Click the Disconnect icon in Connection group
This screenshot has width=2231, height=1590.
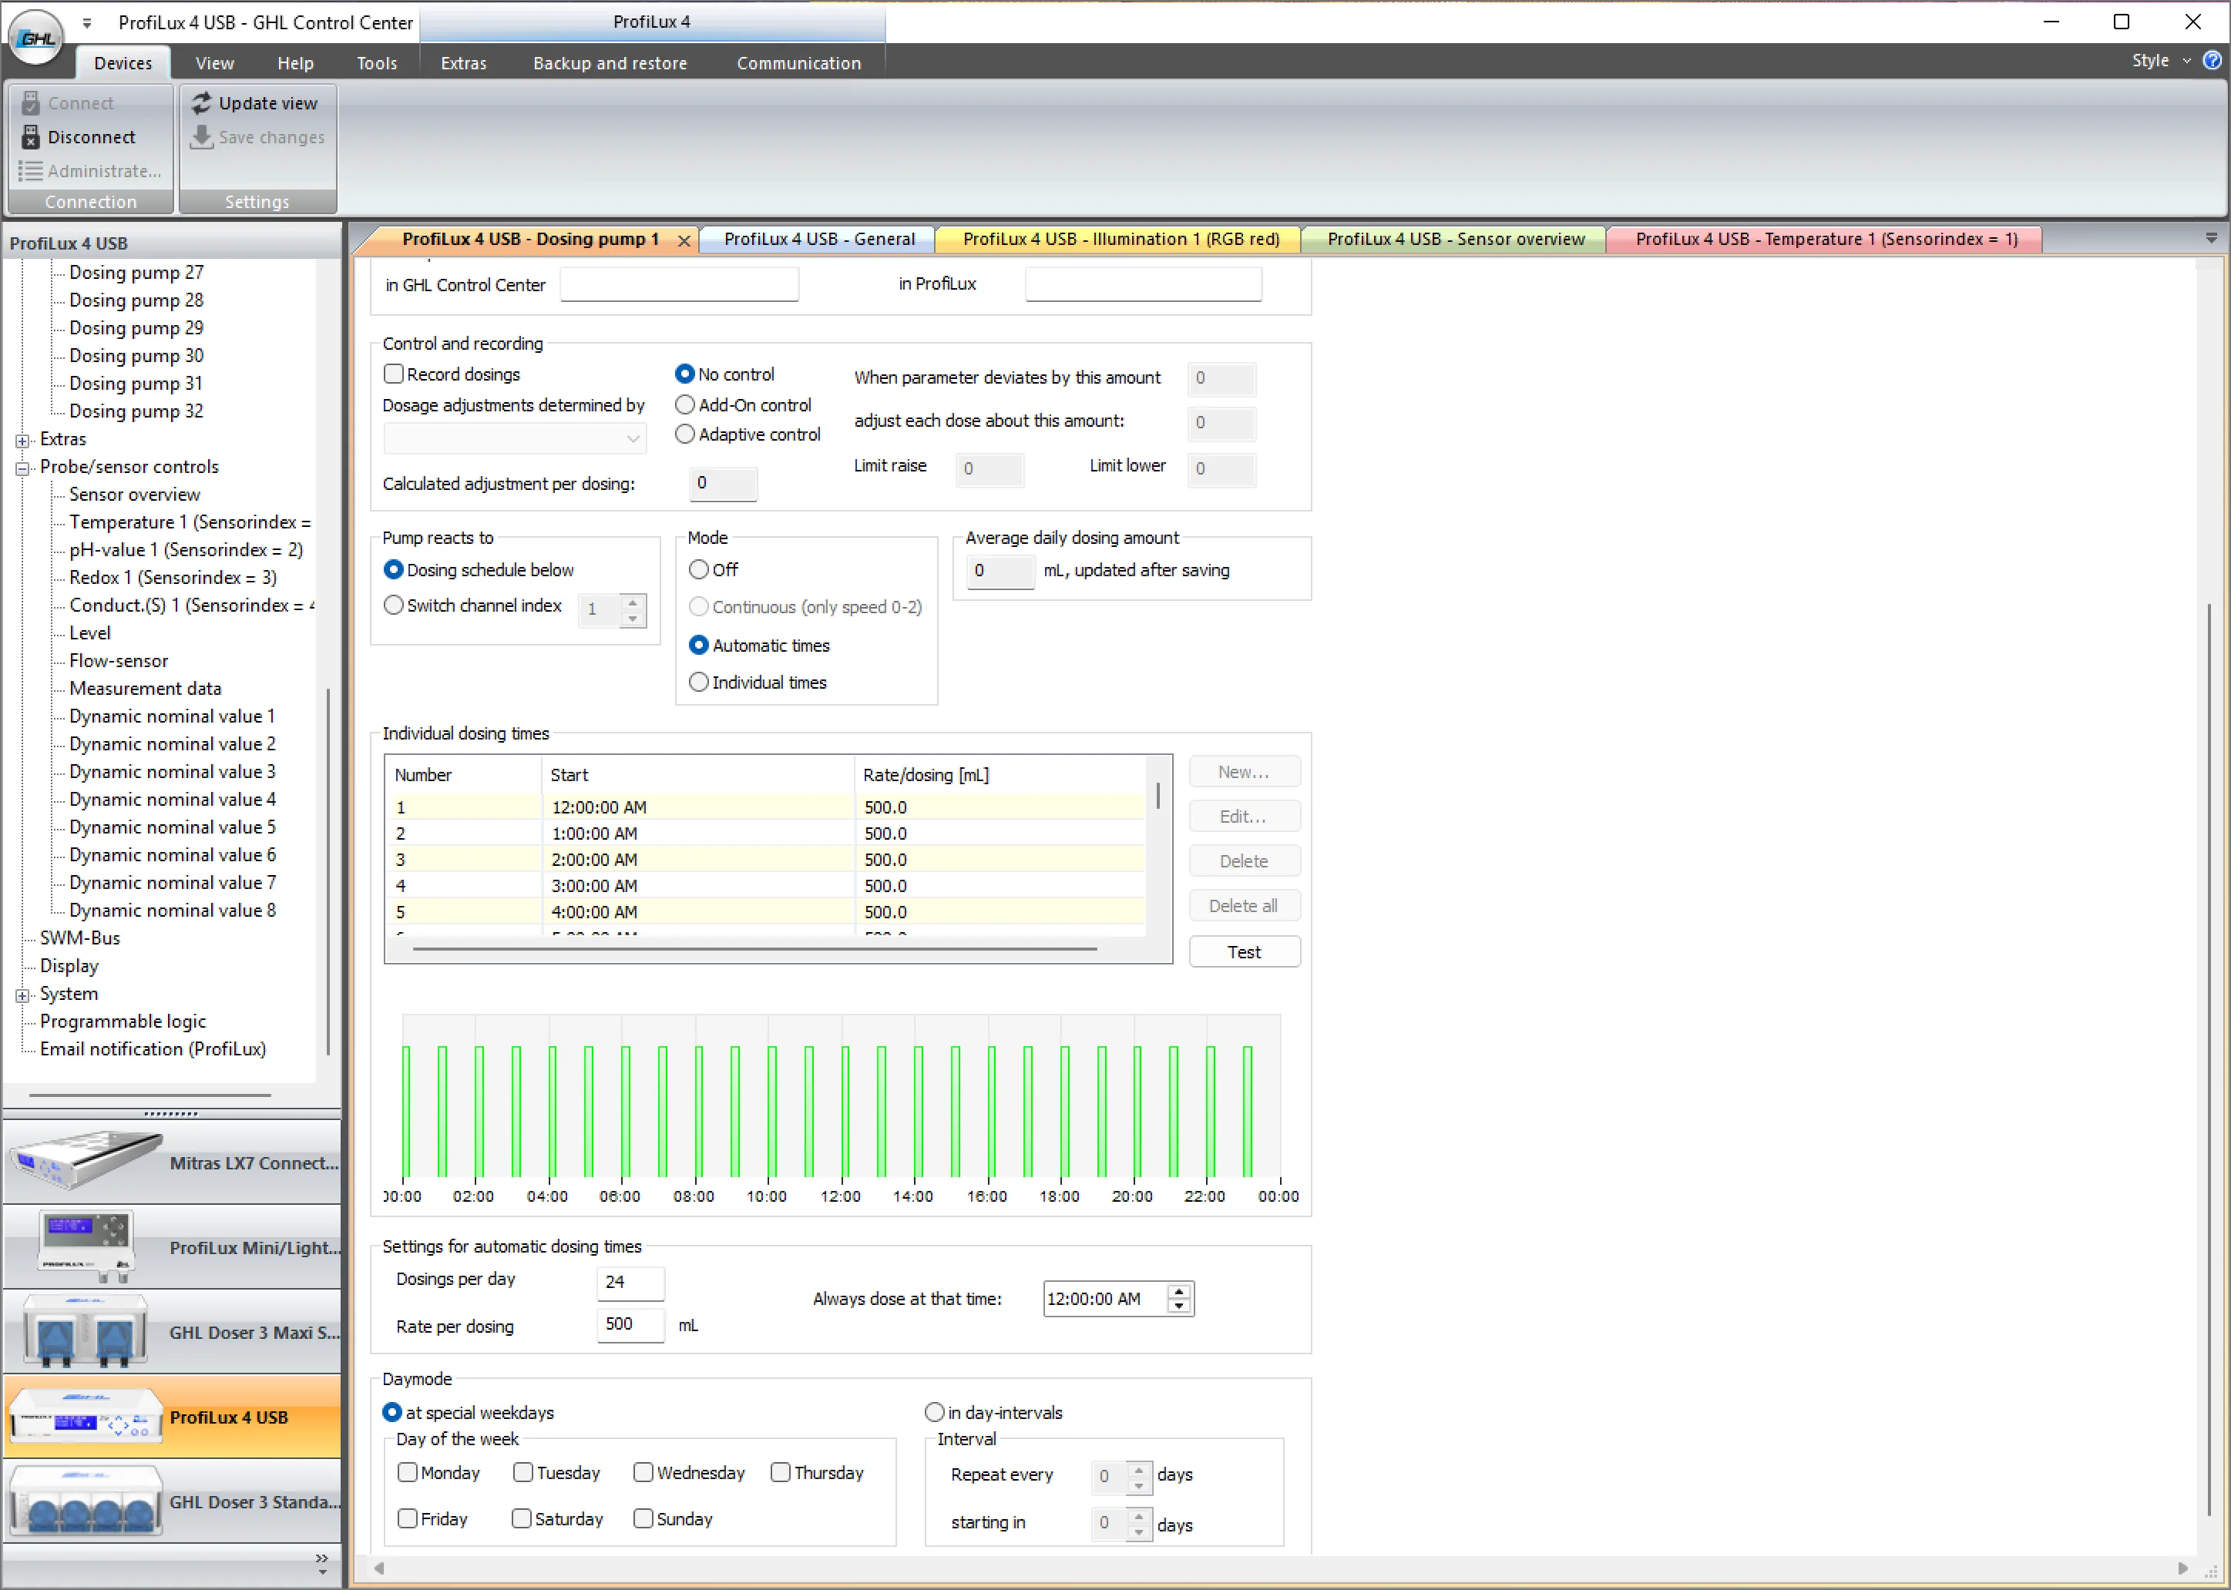(30, 137)
